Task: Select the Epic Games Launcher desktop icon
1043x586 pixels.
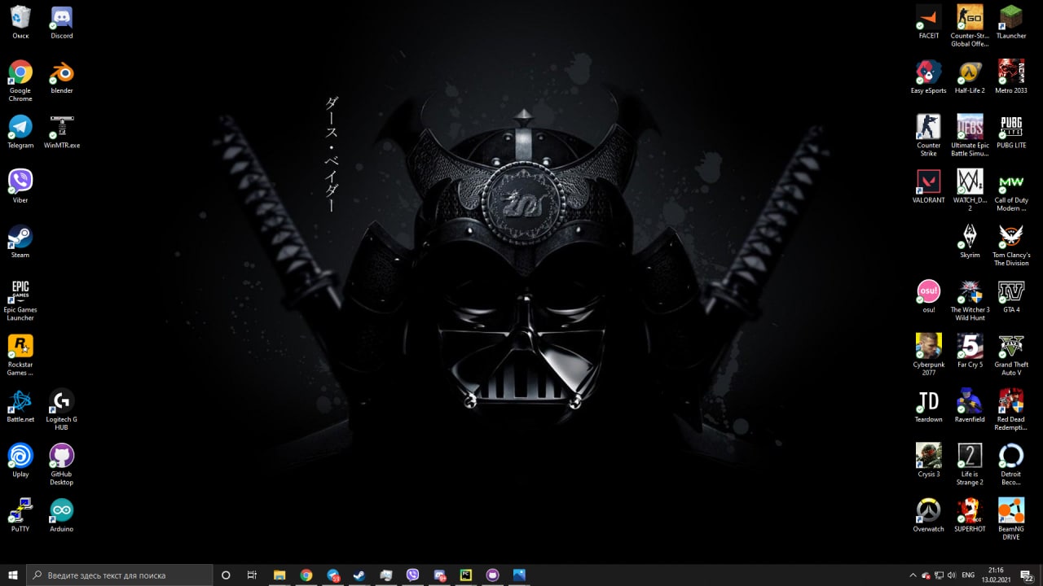Action: point(20,300)
